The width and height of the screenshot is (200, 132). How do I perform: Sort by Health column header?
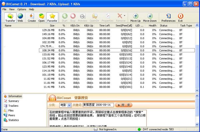click(x=152, y=26)
